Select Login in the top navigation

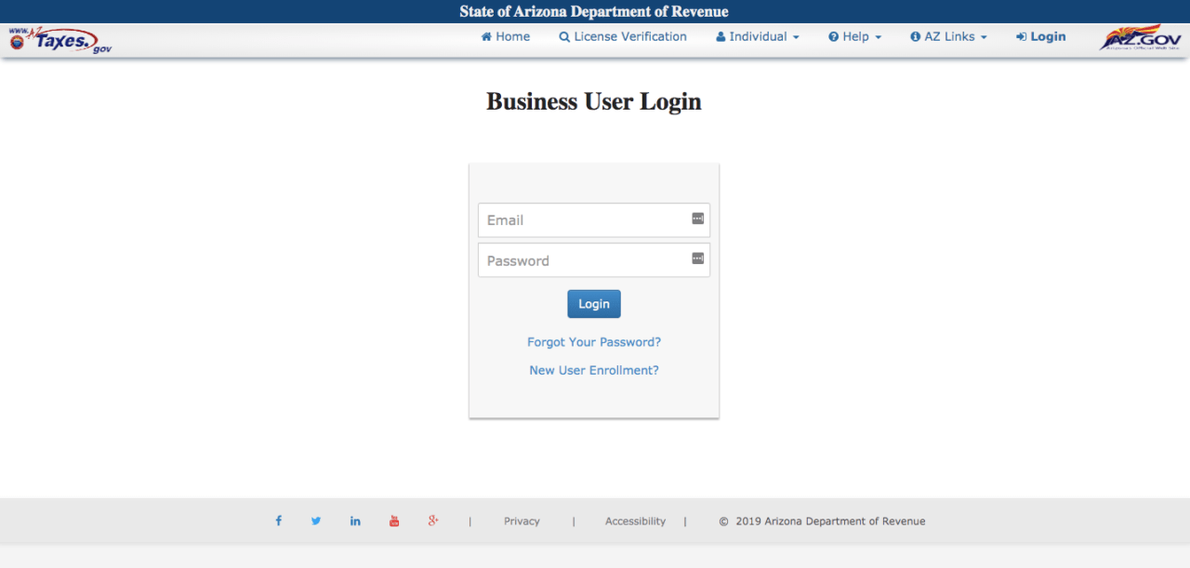[1041, 37]
